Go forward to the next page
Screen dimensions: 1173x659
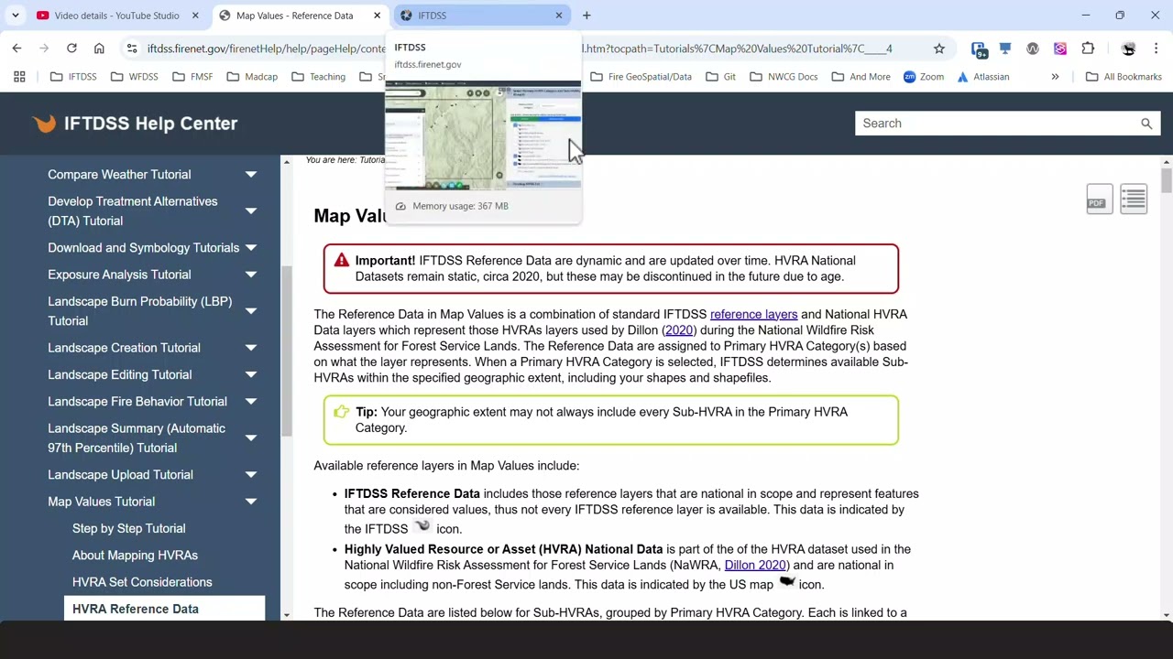point(44,49)
